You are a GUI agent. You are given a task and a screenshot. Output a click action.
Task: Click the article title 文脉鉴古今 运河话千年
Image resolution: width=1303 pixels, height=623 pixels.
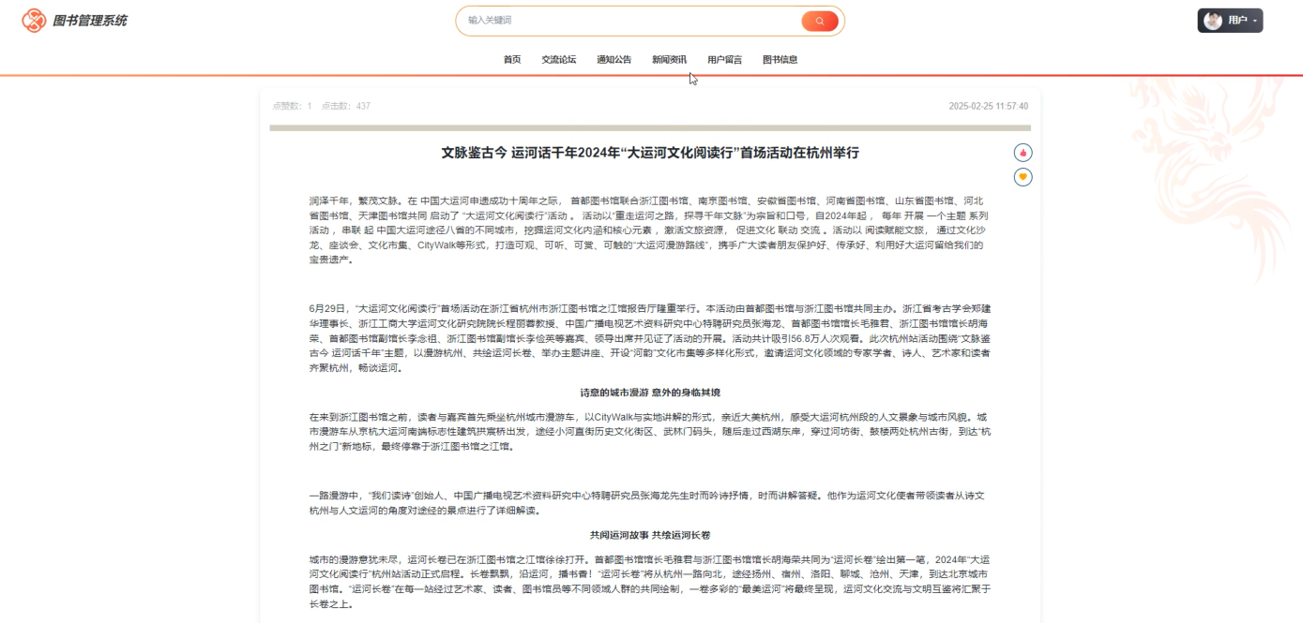point(650,153)
